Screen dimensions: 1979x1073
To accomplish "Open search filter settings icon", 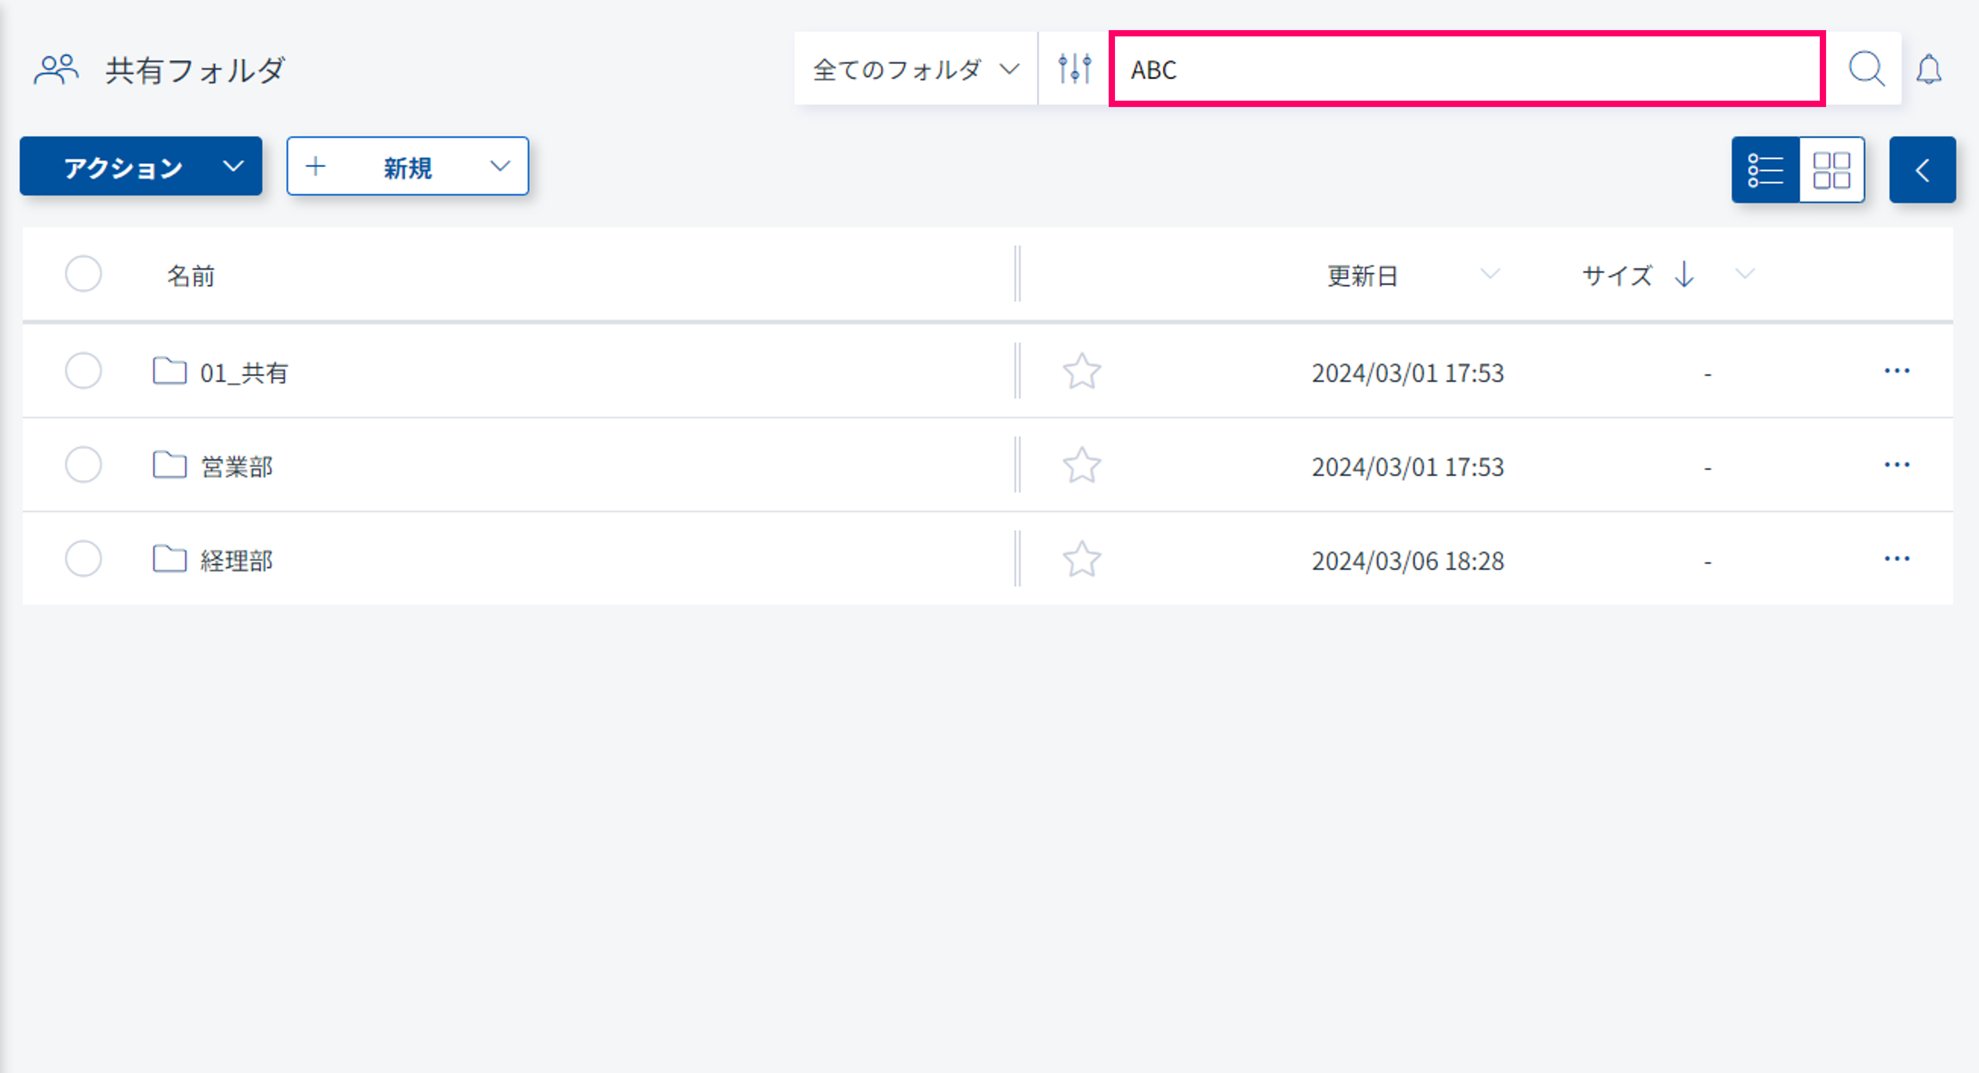I will click(x=1074, y=69).
